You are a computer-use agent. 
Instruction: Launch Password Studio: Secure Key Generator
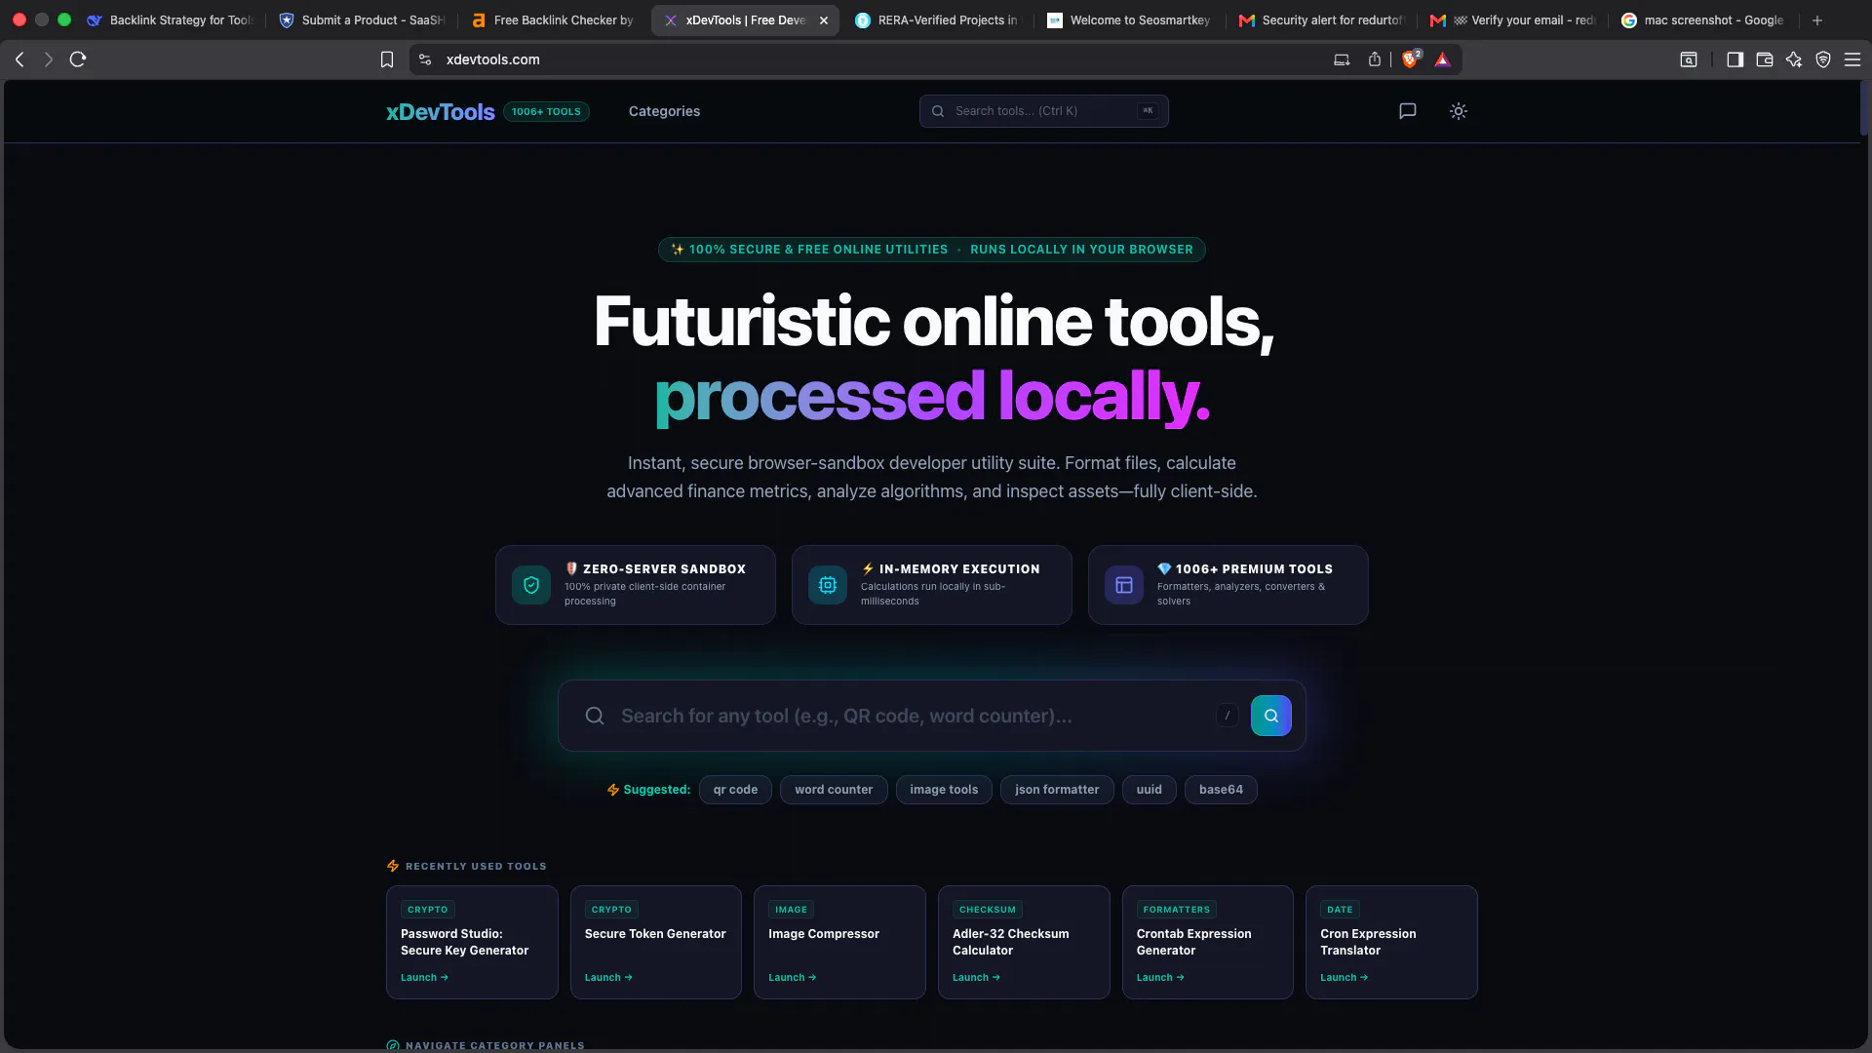[424, 977]
